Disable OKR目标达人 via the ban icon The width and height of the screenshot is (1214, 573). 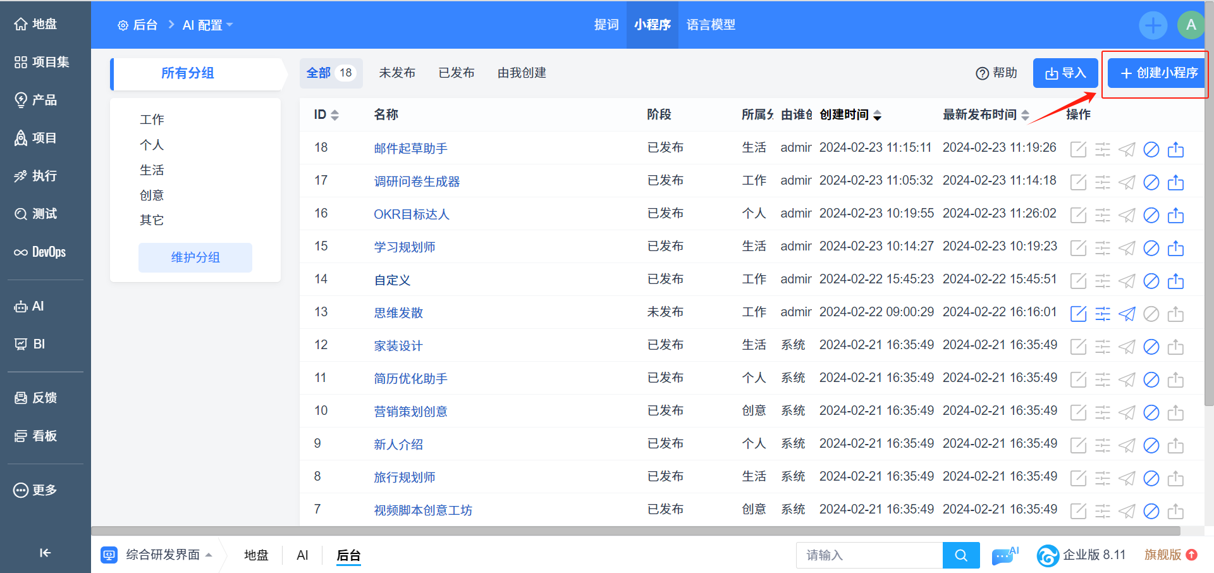[x=1151, y=215]
